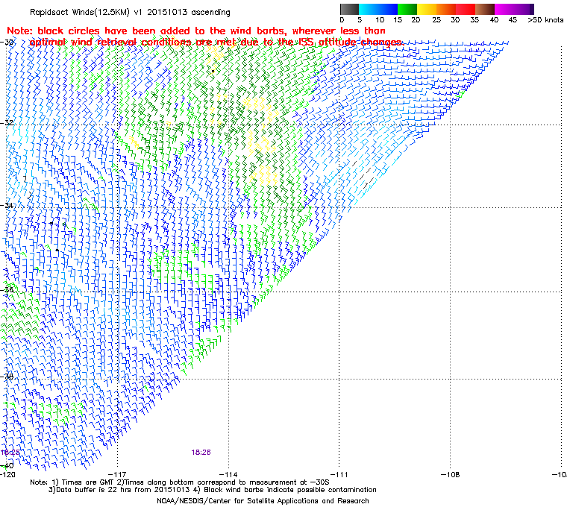Click the red note line beginning 'Note: black circles'
This screenshot has height=513, width=567.
point(196,31)
